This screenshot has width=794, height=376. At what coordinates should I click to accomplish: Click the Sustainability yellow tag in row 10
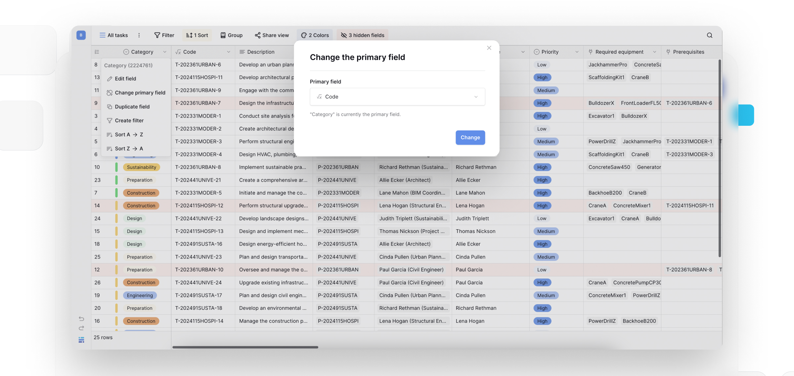click(x=141, y=167)
